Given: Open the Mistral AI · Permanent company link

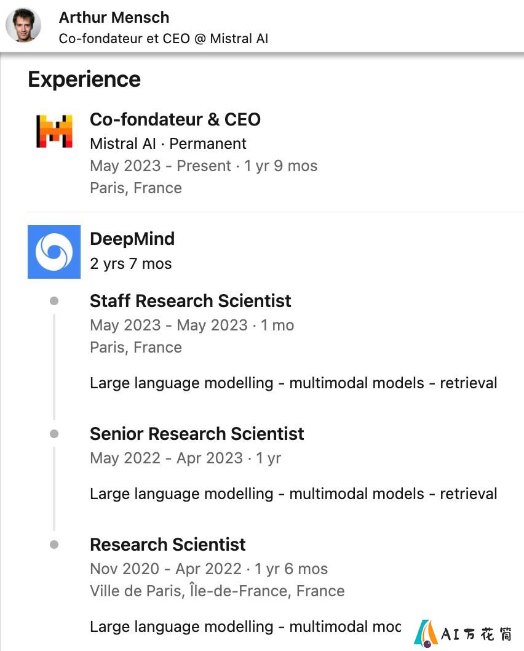Looking at the screenshot, I should click(168, 143).
